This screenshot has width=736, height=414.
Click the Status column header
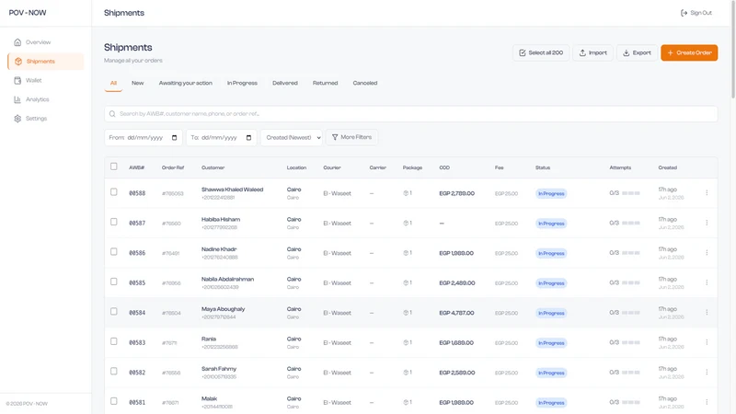(543, 167)
